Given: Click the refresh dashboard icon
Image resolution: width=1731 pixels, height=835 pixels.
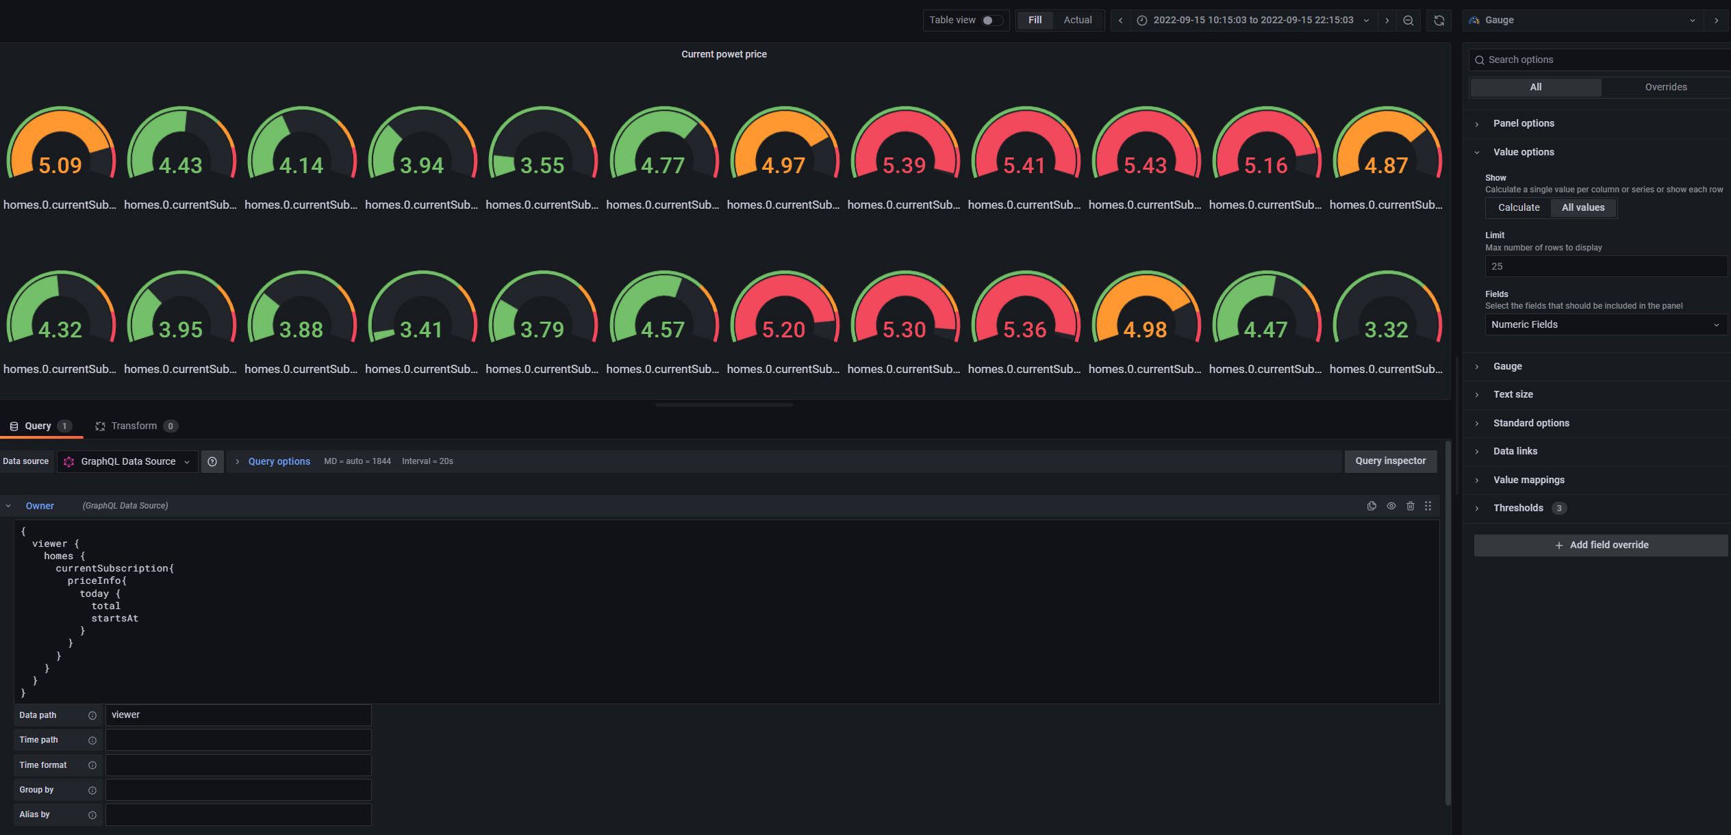Looking at the screenshot, I should tap(1439, 21).
